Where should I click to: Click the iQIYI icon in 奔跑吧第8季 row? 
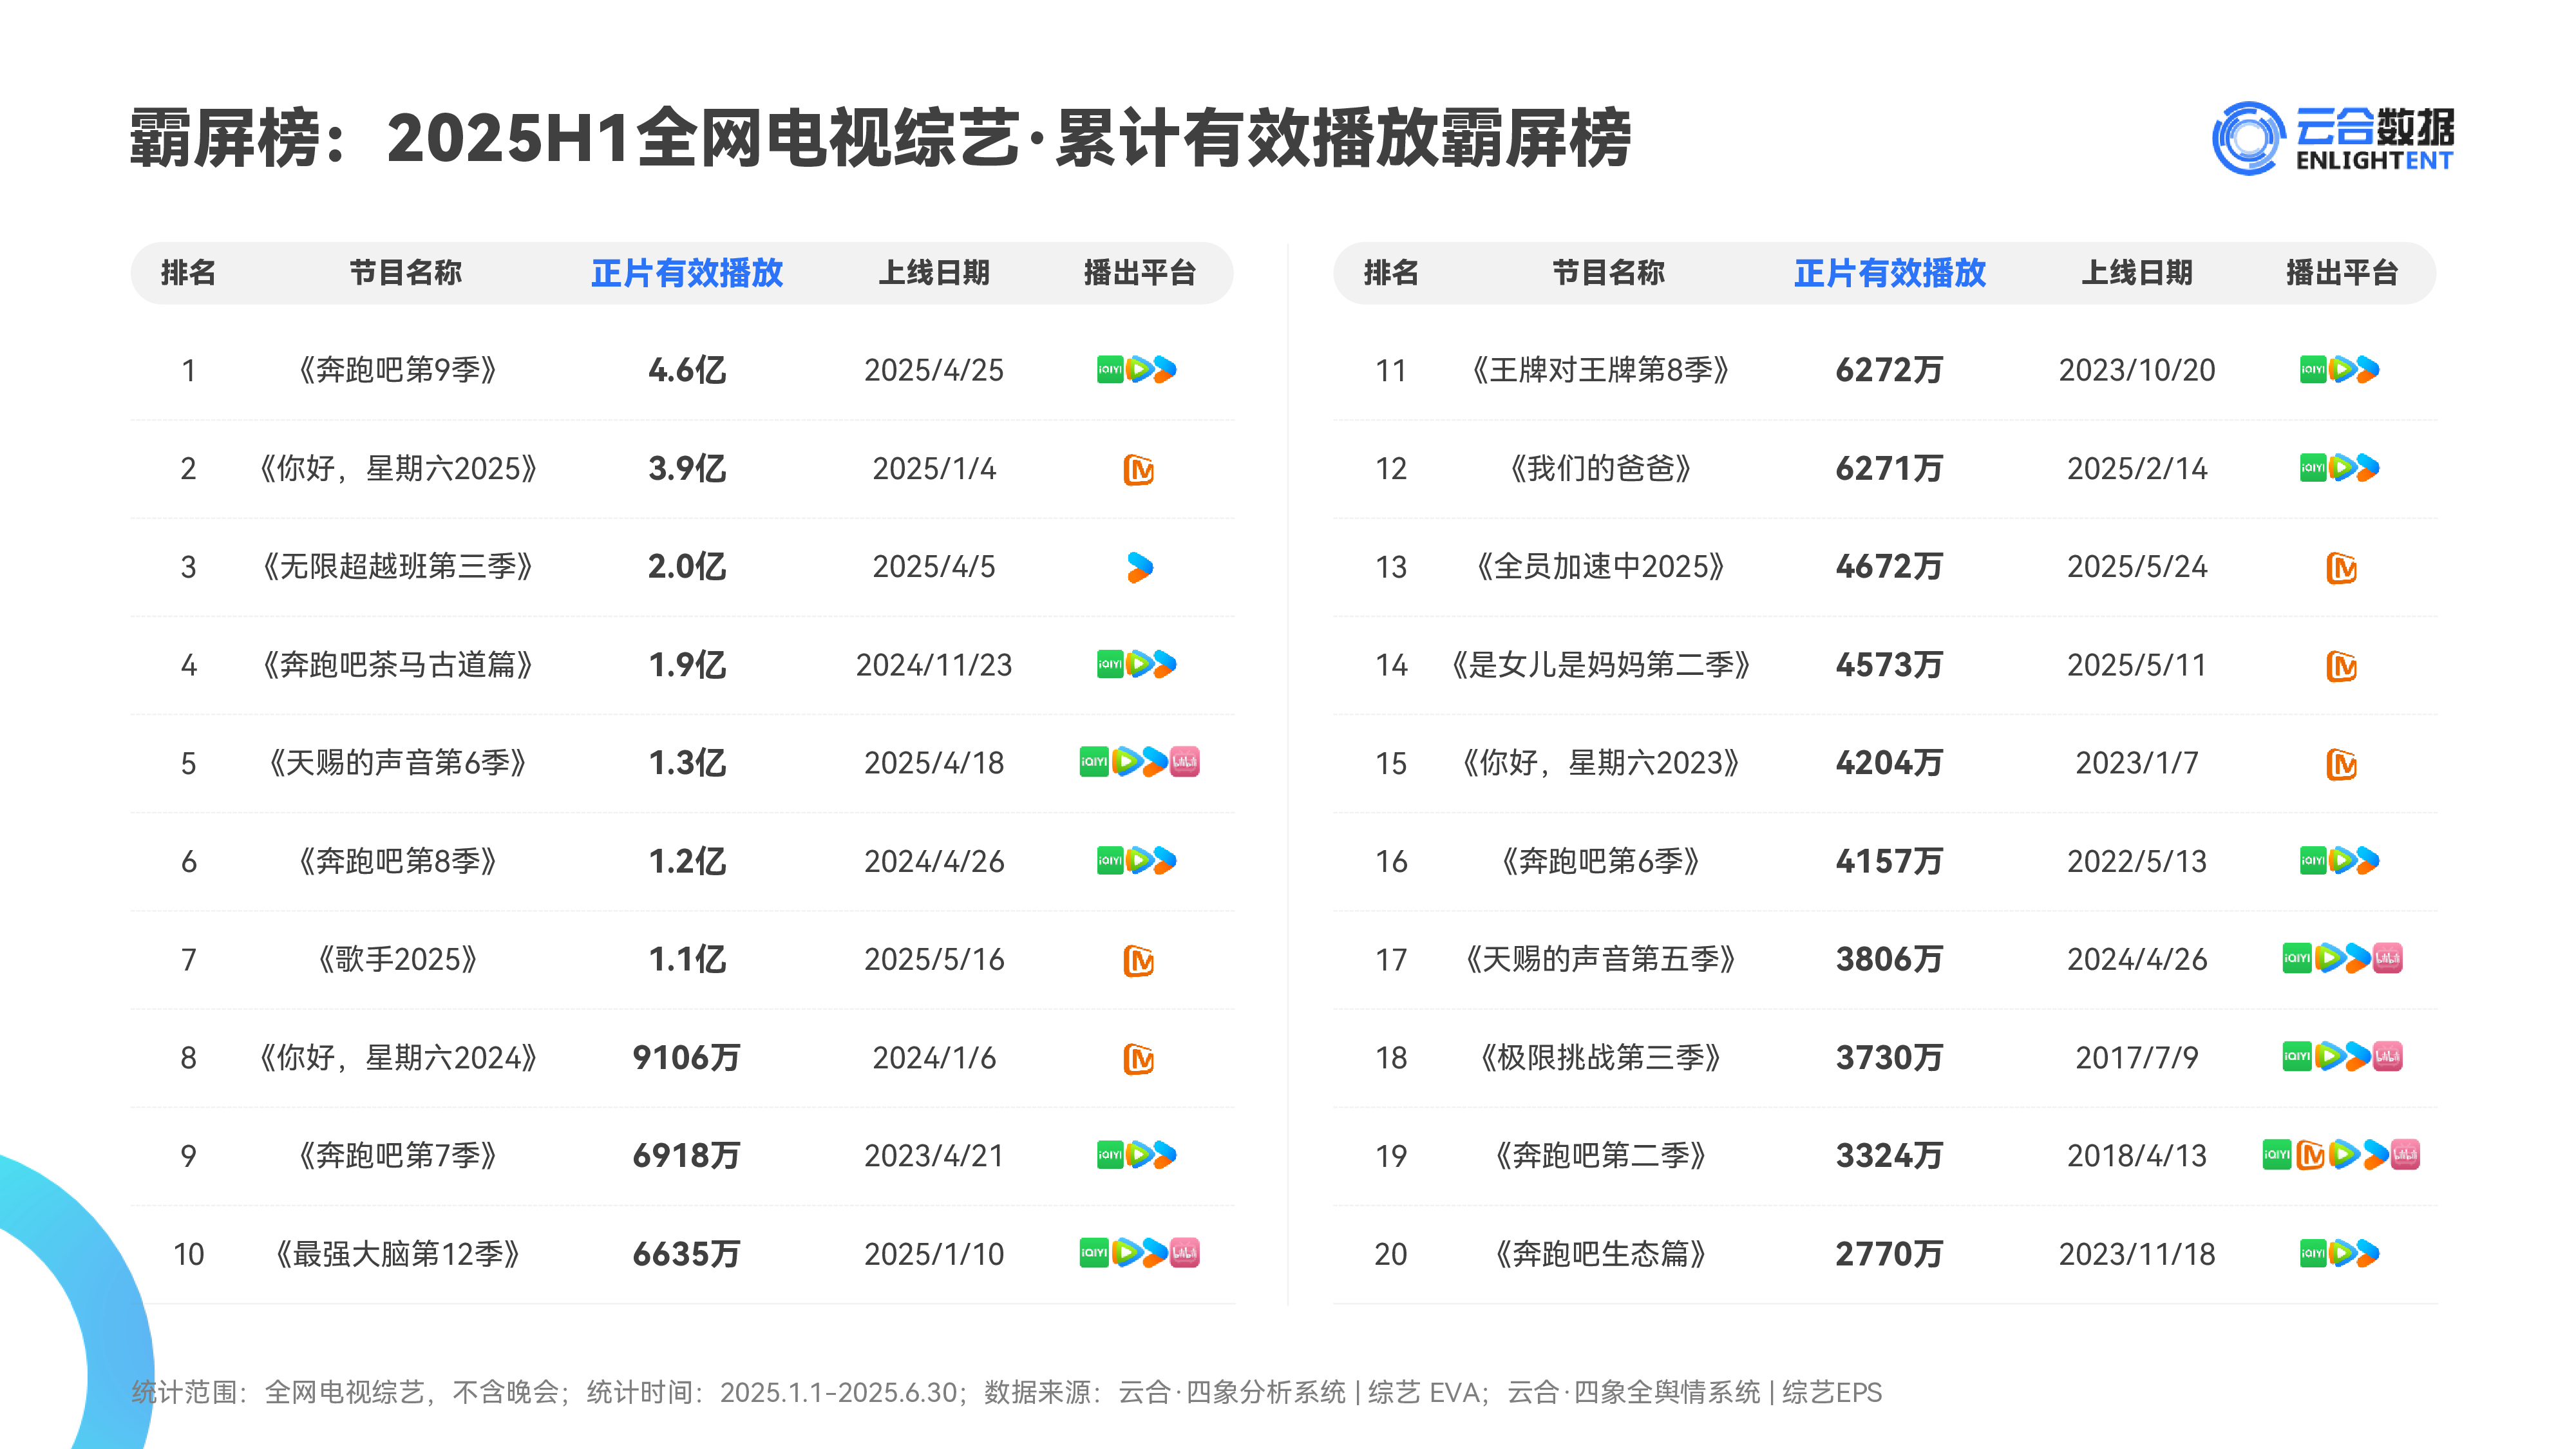tap(1110, 861)
